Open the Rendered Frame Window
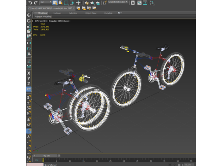This screenshot has height=166, width=222. 92,3
